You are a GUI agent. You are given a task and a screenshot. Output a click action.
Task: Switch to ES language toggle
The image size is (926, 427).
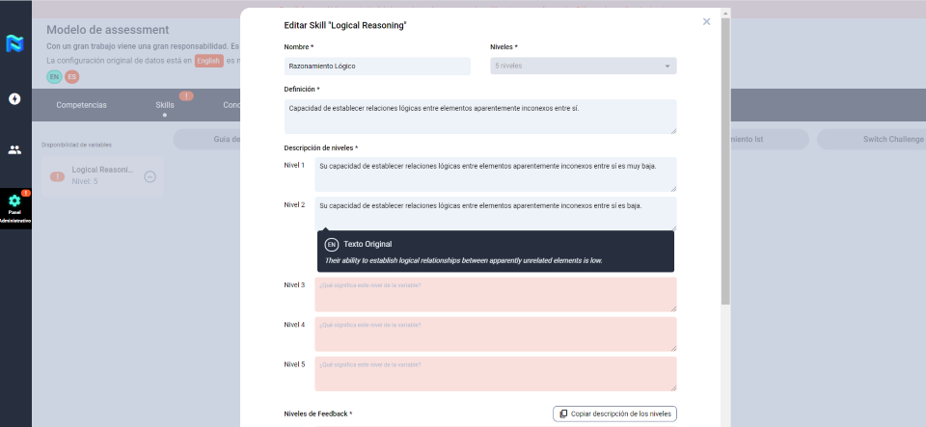pyautogui.click(x=71, y=77)
